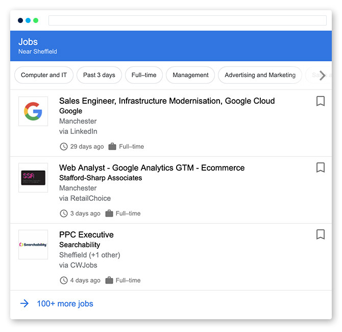The width and height of the screenshot is (342, 332).
Task: Click the clock icon beside 3 days ago
Action: coord(64,214)
